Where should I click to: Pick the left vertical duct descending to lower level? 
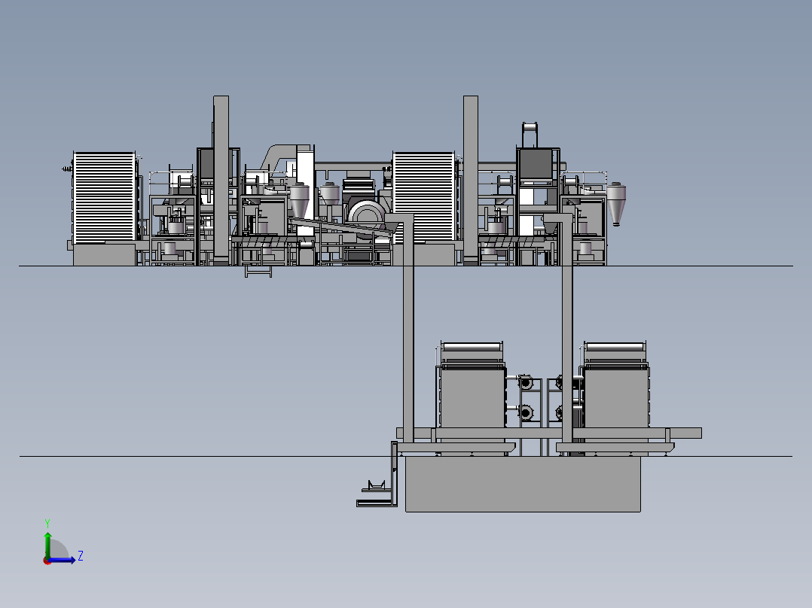click(408, 328)
